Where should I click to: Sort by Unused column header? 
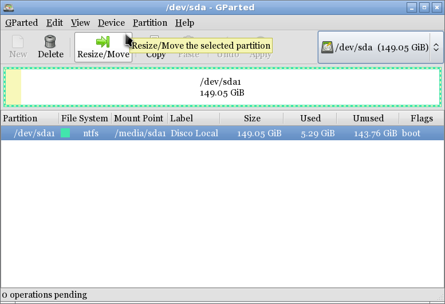point(368,119)
